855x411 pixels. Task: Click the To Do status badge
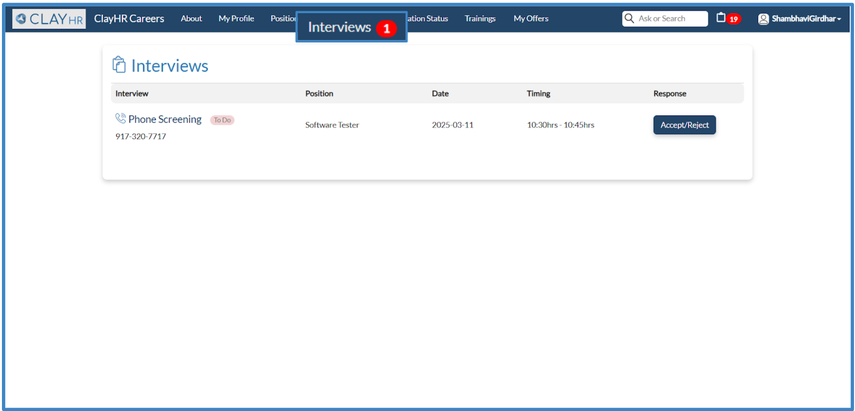(222, 120)
